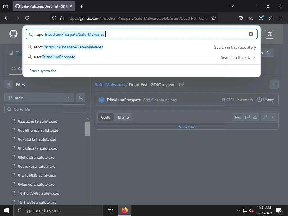Open a new browser tab
The height and width of the screenshot is (216, 288).
pos(81,6)
